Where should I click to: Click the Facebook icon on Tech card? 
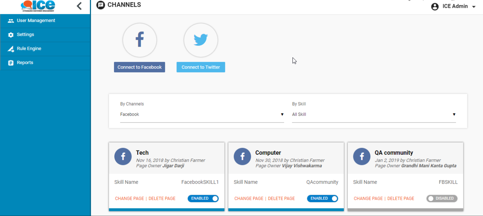click(123, 157)
